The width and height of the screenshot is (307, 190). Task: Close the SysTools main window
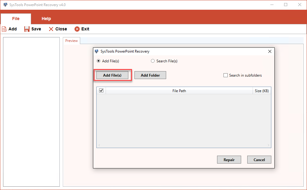coord(300,5)
